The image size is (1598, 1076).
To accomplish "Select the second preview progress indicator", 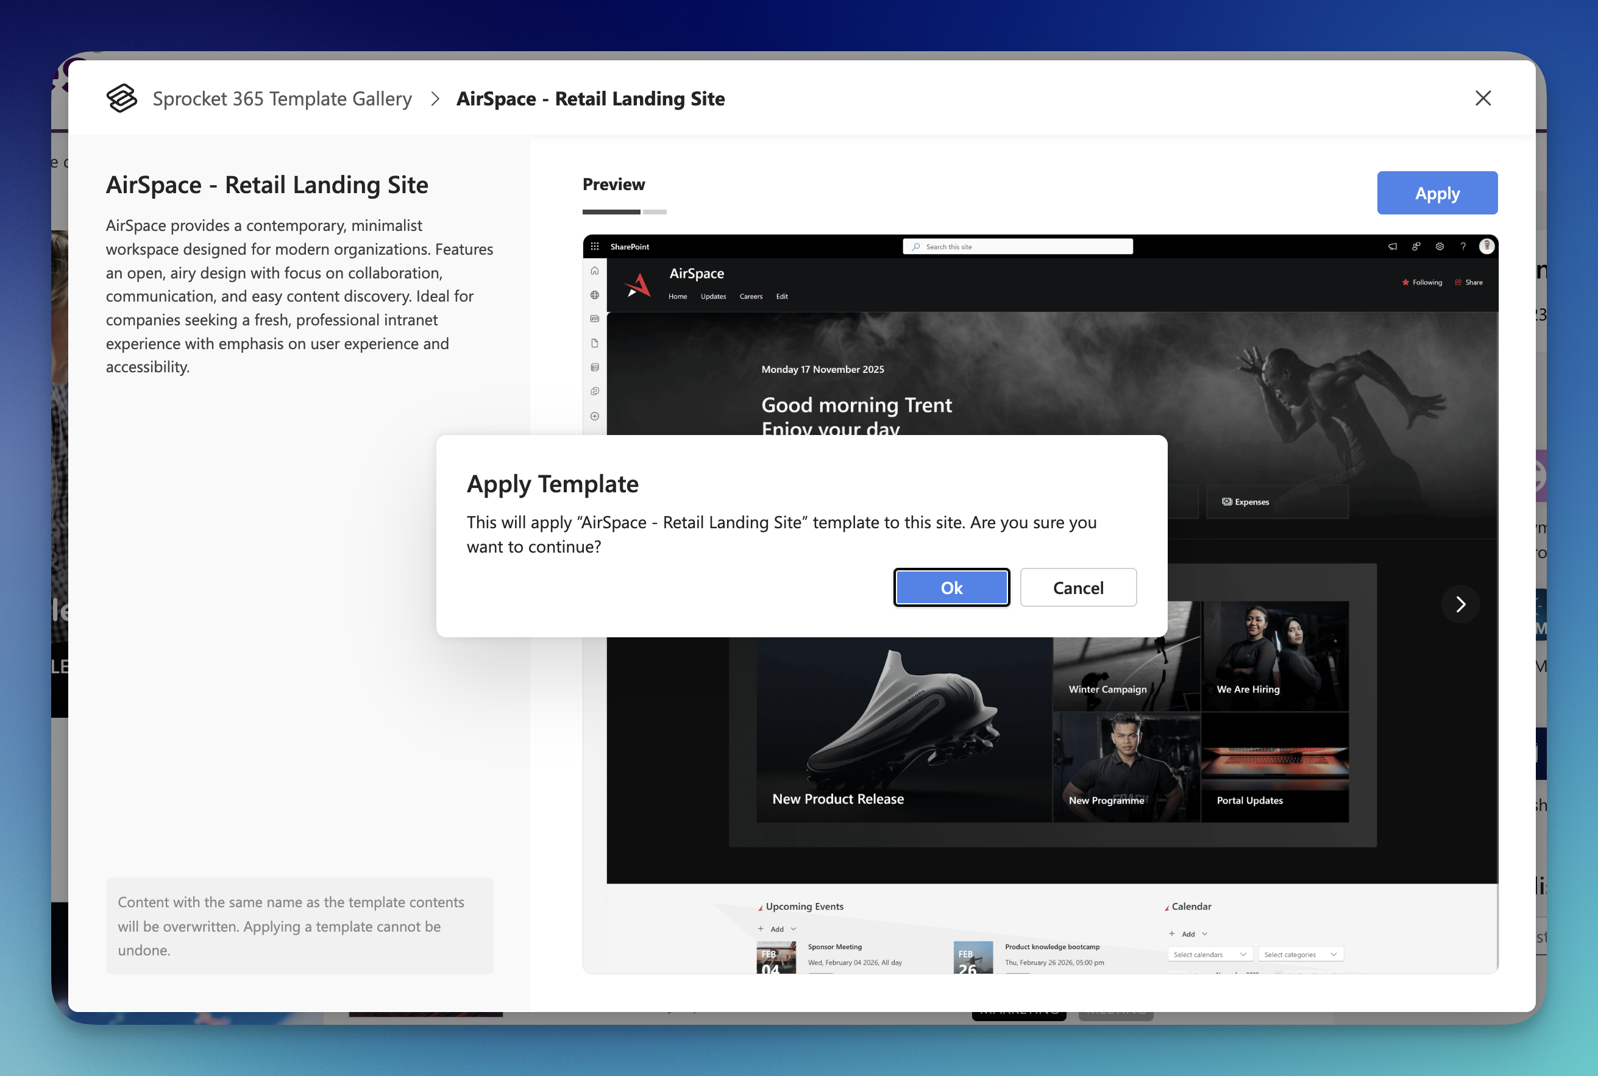I will pyautogui.click(x=656, y=212).
